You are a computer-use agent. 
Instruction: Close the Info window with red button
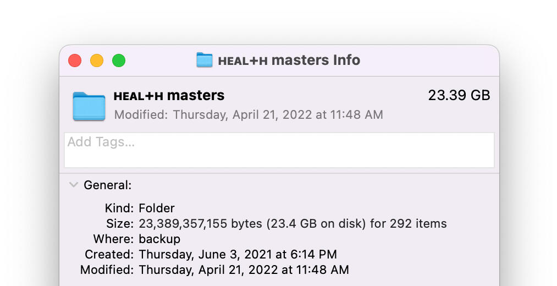pyautogui.click(x=75, y=61)
